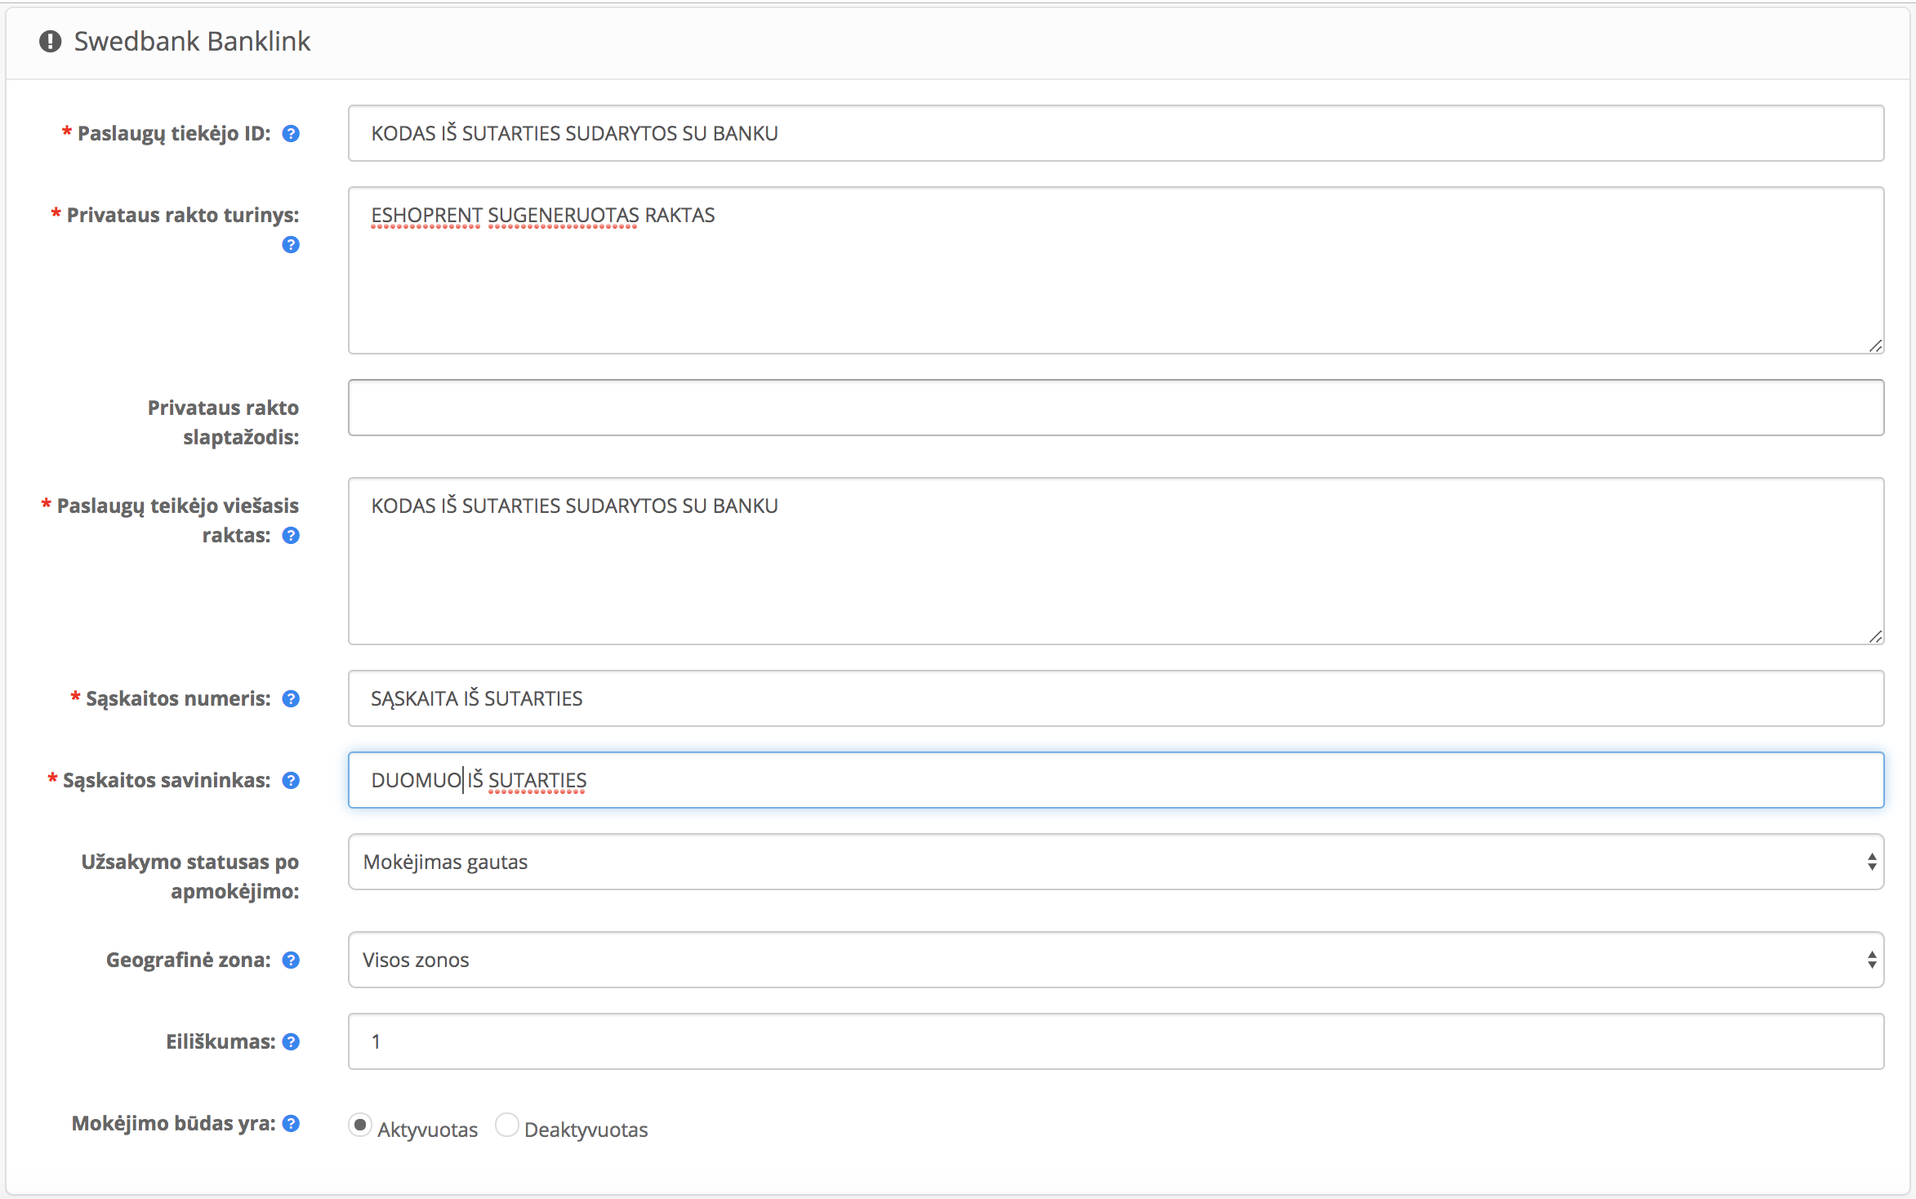Open the Geografinė zona dropdown
1916x1199 pixels.
coord(1116,960)
